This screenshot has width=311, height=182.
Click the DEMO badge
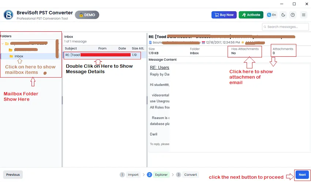point(87,15)
